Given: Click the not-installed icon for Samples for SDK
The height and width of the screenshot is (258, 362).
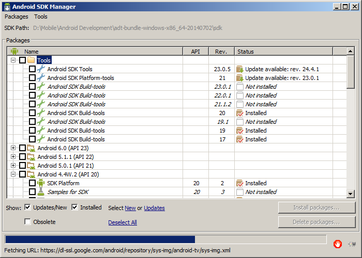Looking at the screenshot, I should click(x=240, y=192).
